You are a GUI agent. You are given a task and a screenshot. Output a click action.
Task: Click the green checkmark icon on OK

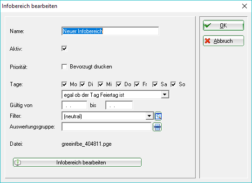pyautogui.click(x=208, y=26)
